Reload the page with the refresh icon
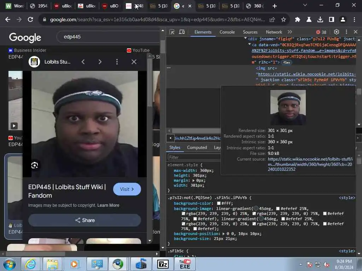The image size is (362, 271). (x=30, y=20)
